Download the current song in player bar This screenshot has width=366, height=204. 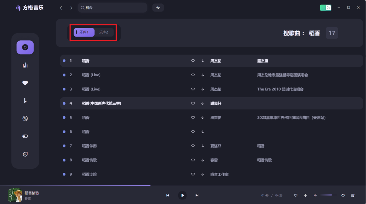305,196
